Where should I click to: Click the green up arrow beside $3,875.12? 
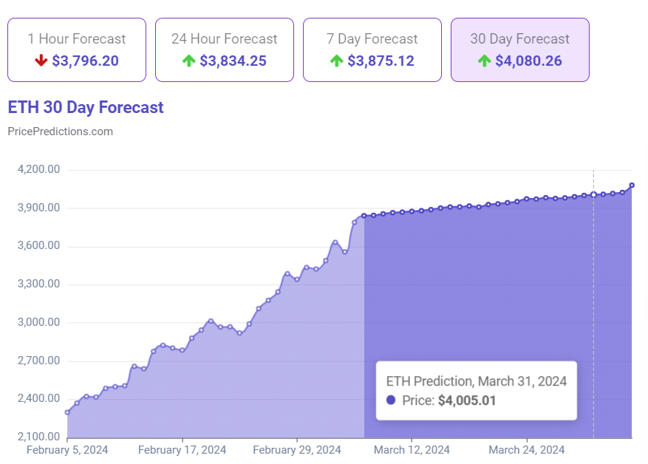pyautogui.click(x=337, y=61)
